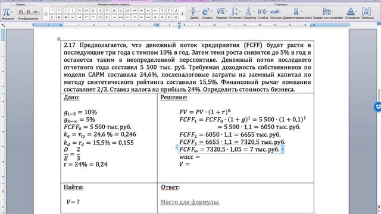The height and width of the screenshot is (214, 381).
Task: Click the left handle of FCFF∞ equation box
Action: tap(177, 147)
